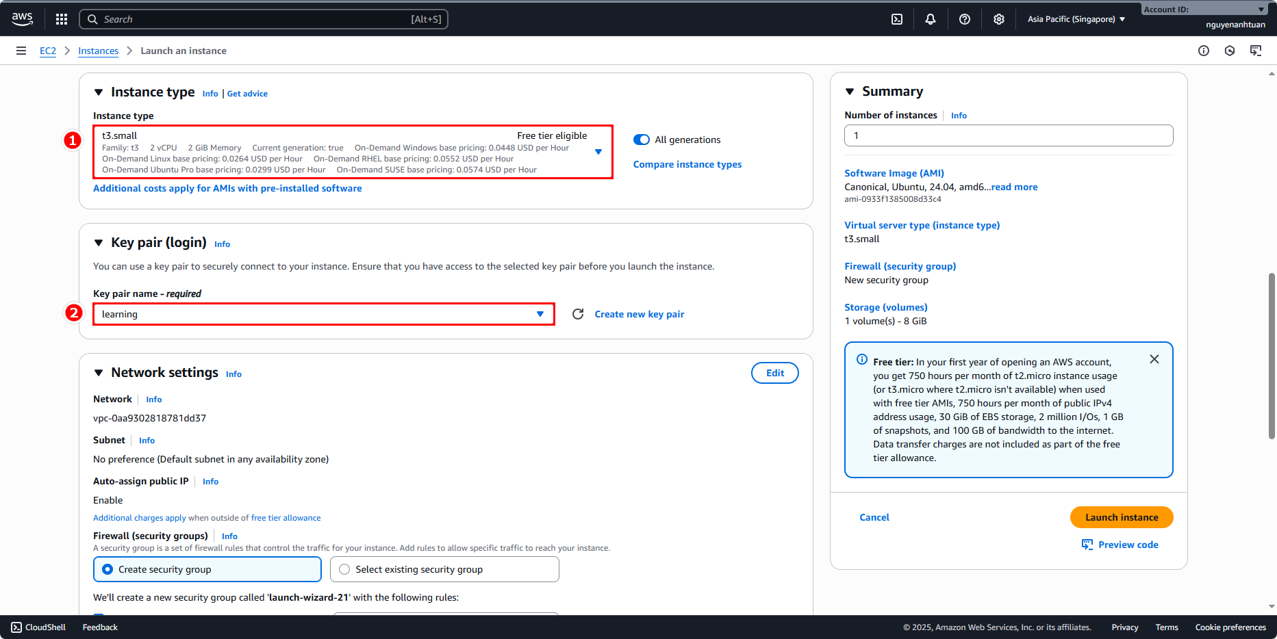Click the Launch instance button
Image resolution: width=1277 pixels, height=639 pixels.
pos(1121,517)
